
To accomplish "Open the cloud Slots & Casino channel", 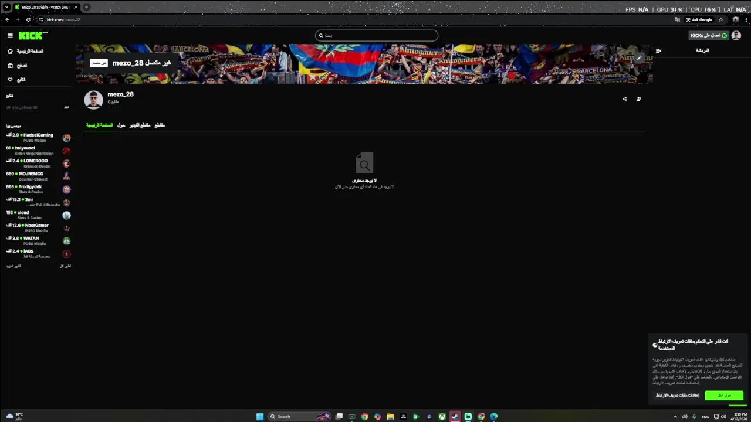I will [38, 215].
